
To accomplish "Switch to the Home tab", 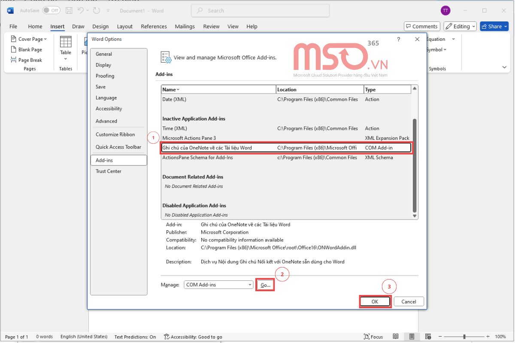I will (x=35, y=26).
